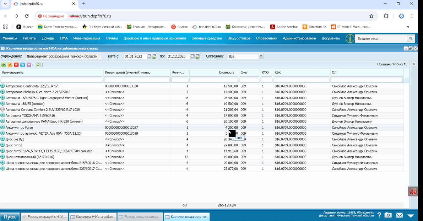
Task: Click status icon of Авторезина Continental row
Action: (3, 86)
